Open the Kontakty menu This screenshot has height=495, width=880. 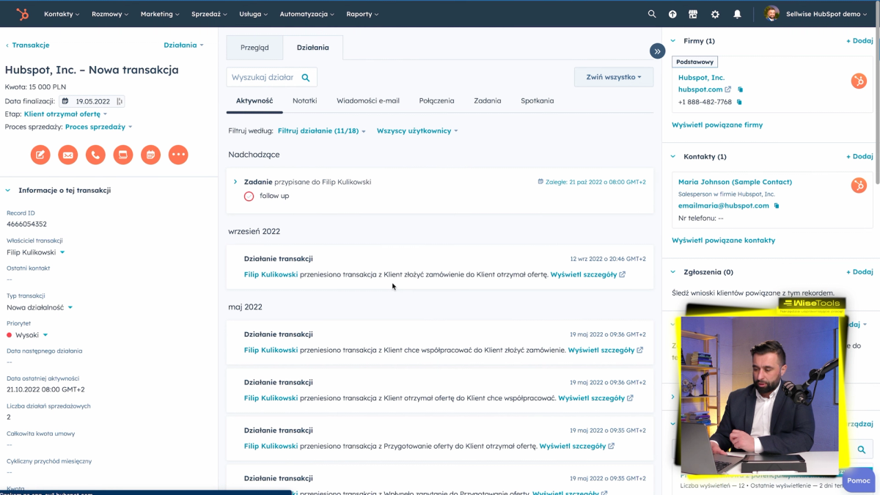pyautogui.click(x=62, y=14)
